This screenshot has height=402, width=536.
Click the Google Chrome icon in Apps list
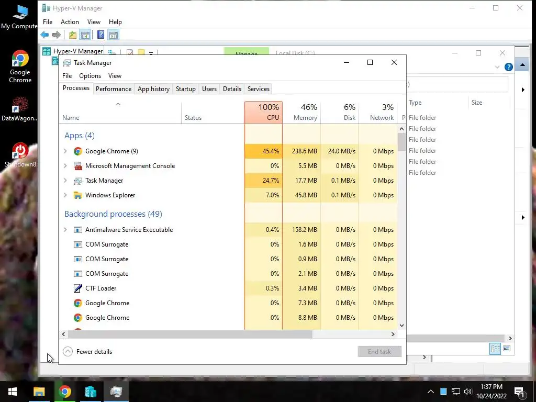tap(78, 151)
